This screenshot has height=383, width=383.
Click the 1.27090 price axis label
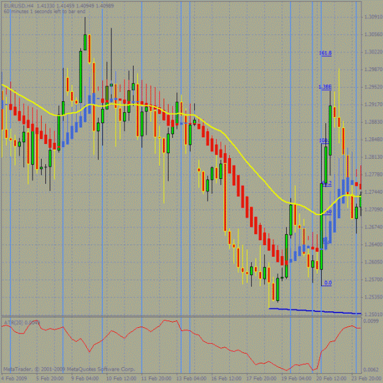[373, 210]
